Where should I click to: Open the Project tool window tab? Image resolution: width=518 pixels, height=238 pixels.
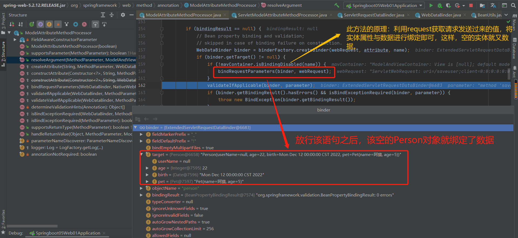(3, 23)
